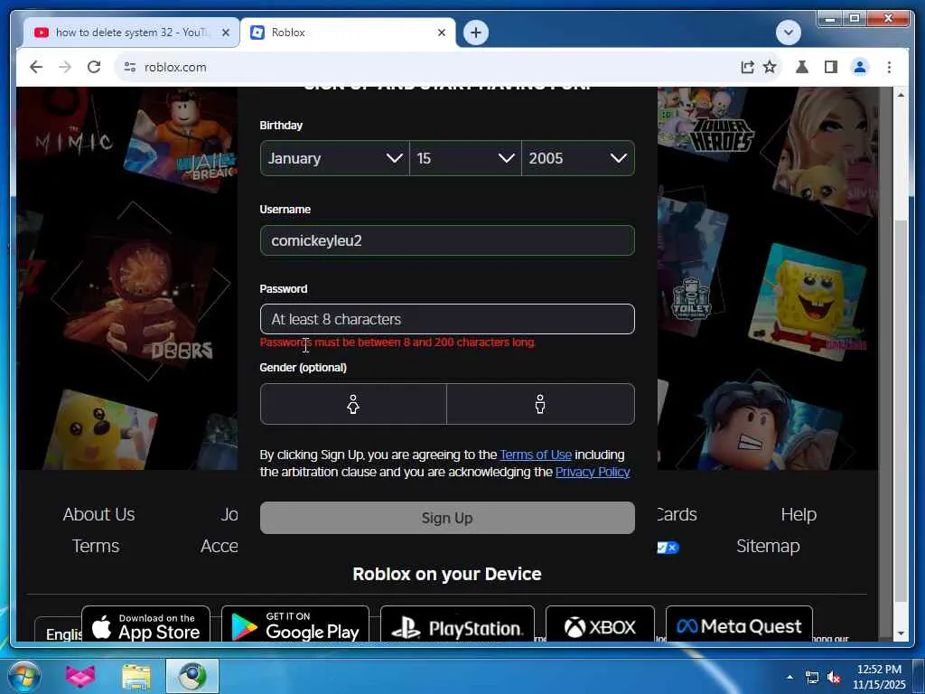The width and height of the screenshot is (925, 694).
Task: Open Chrome three-dot menu
Action: tap(889, 67)
